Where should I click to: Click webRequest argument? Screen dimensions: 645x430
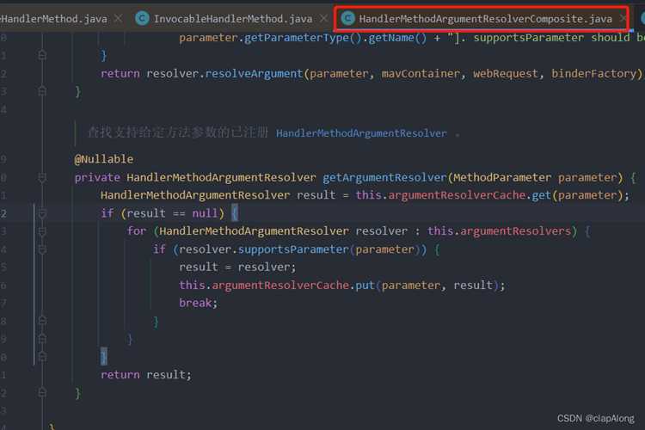(505, 74)
